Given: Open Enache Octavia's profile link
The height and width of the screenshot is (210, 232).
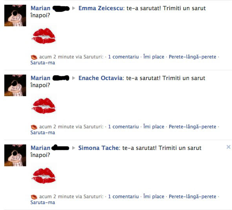Looking at the screenshot, I should point(100,78).
